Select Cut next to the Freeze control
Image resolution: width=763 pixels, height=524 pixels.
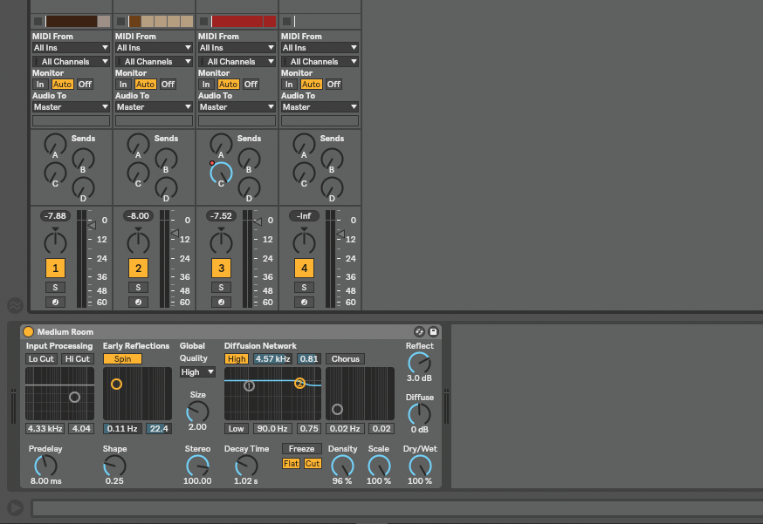click(313, 463)
